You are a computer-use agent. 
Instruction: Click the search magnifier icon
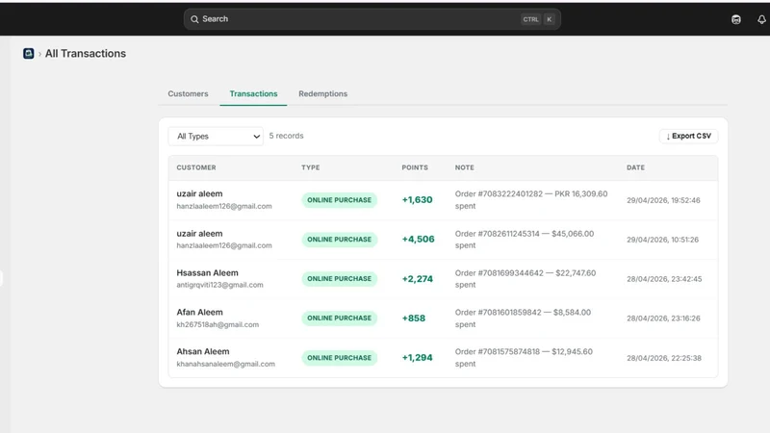click(194, 19)
